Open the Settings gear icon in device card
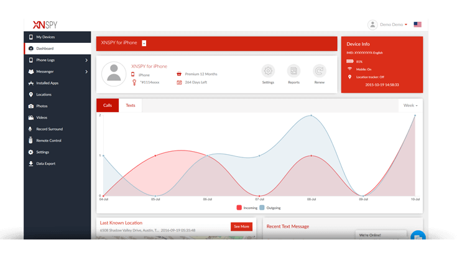 pos(268,71)
